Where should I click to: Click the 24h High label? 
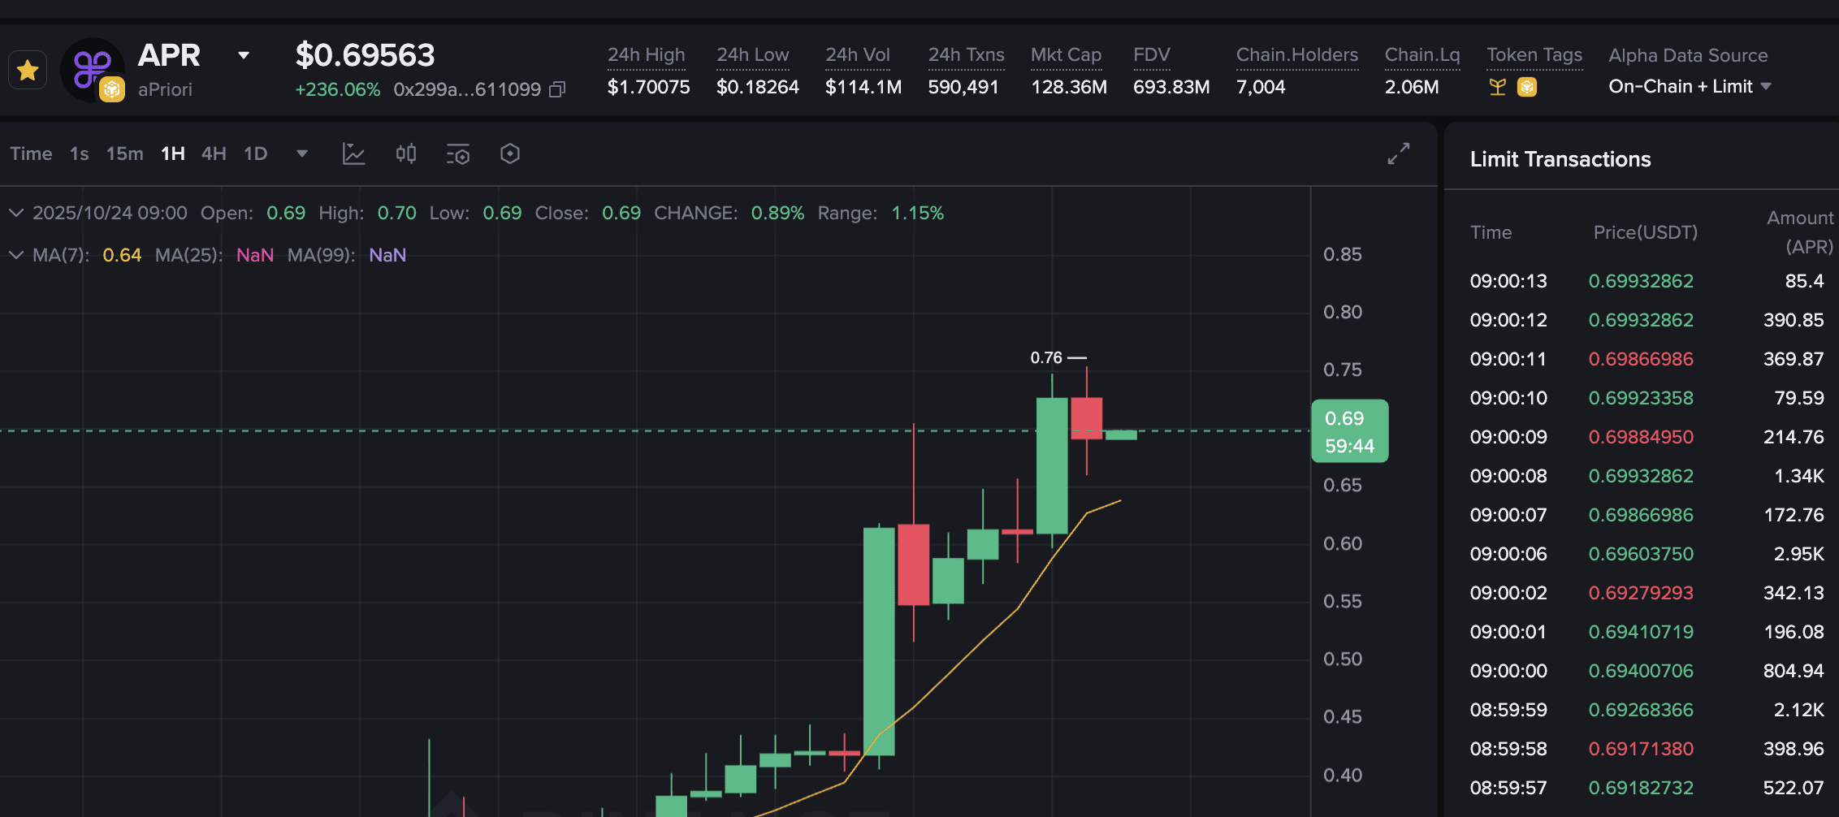click(647, 54)
